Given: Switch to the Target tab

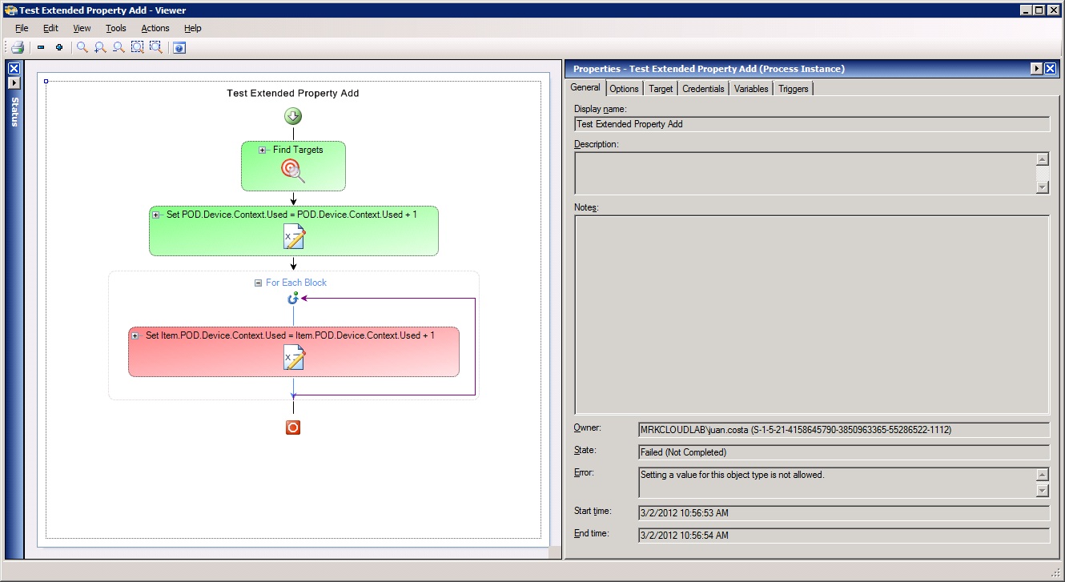Looking at the screenshot, I should [x=661, y=89].
